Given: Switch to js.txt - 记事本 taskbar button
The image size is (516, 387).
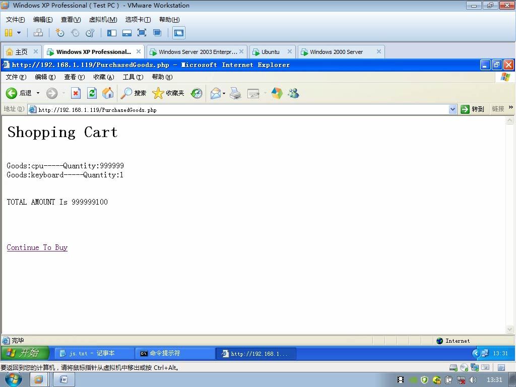Looking at the screenshot, I should tap(94, 353).
